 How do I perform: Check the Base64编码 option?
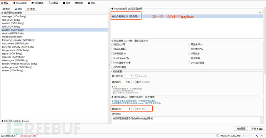click(x=113, y=49)
